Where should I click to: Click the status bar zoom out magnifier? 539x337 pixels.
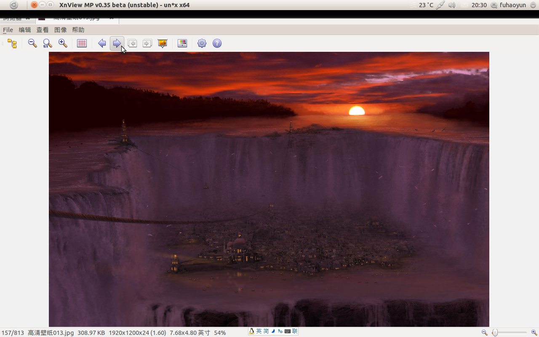(485, 332)
